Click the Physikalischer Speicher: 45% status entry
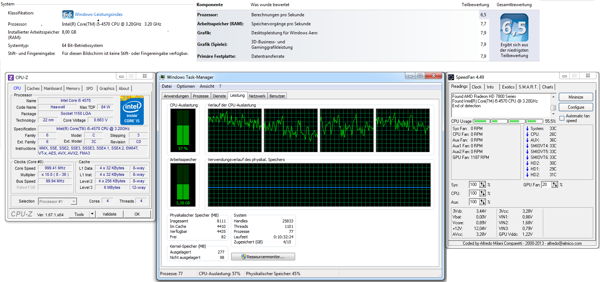This screenshot has width=600, height=282. 273,274
